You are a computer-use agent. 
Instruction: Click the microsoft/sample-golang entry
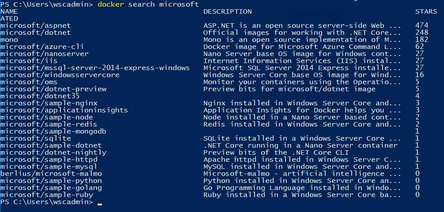(x=51, y=188)
